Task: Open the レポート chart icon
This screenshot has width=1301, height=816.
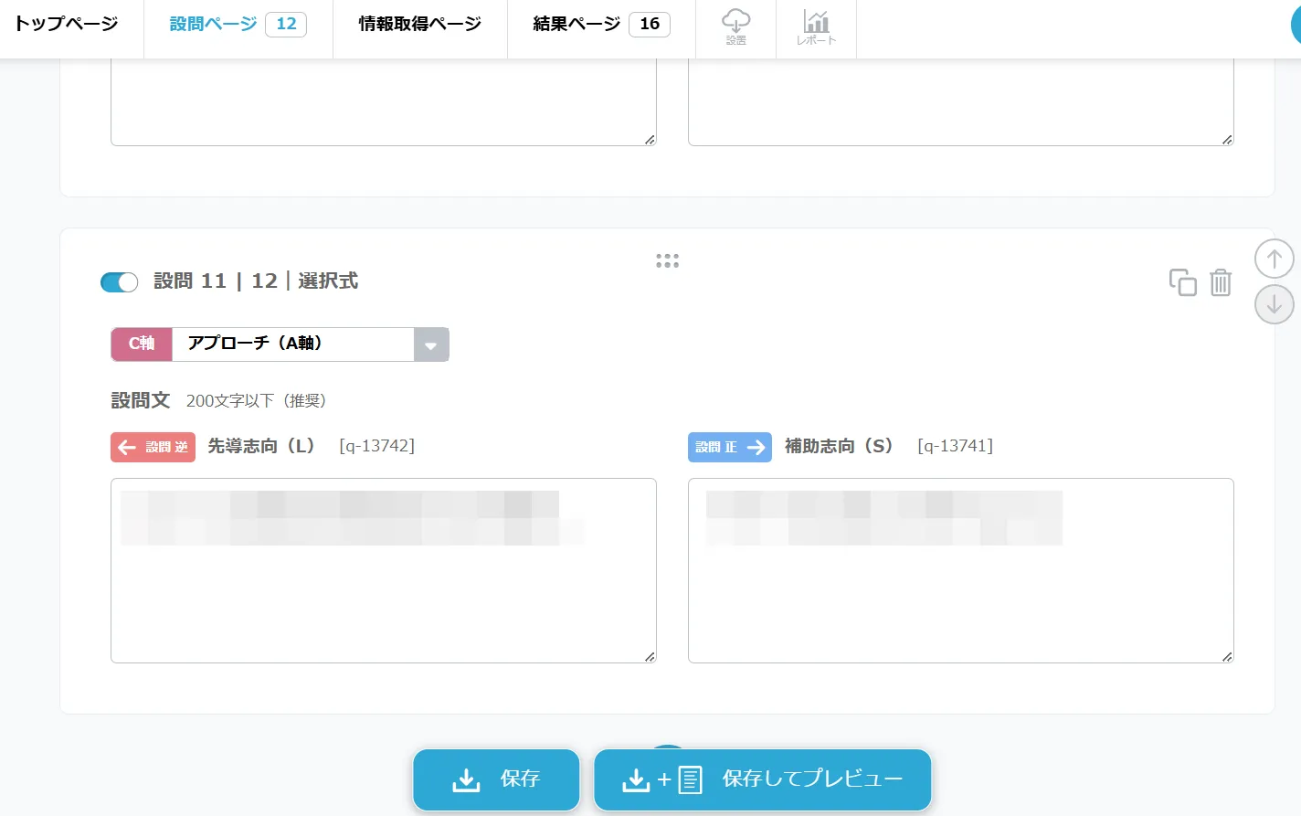Action: (x=816, y=26)
